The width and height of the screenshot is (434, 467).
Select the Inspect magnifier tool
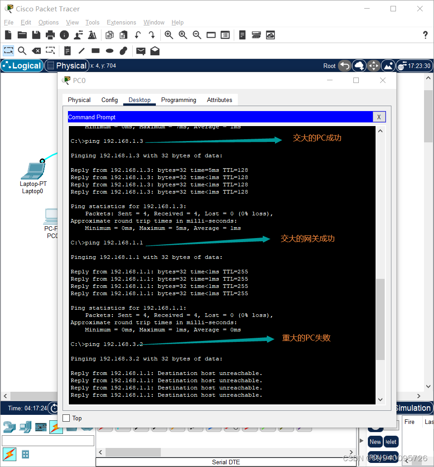pyautogui.click(x=22, y=51)
